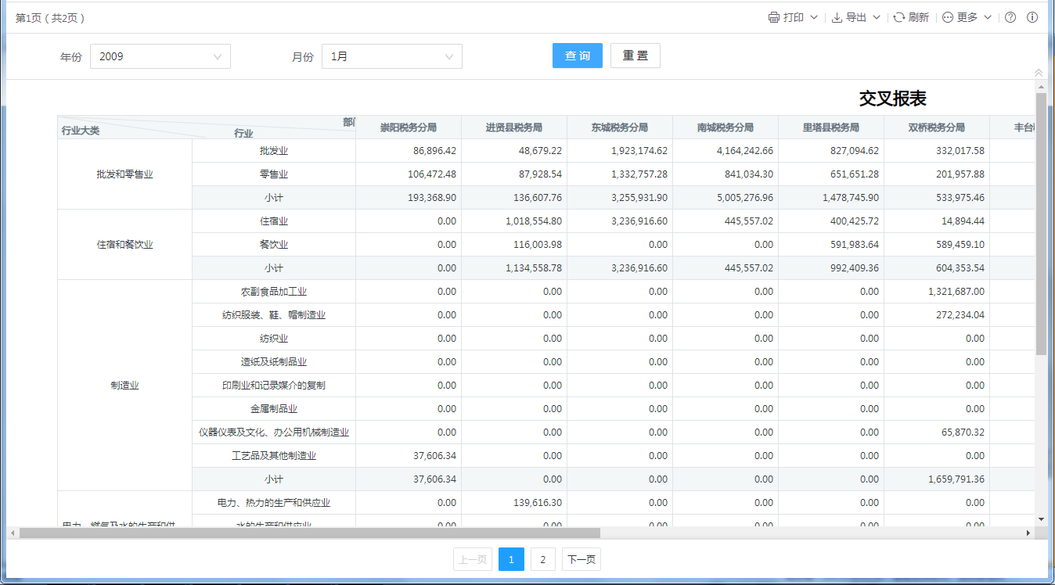Click the printer icon for 打印
Image resolution: width=1055 pixels, height=585 pixels.
click(773, 17)
